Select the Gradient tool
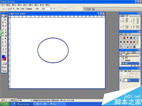This screenshot has width=142, height=106. click(6, 36)
